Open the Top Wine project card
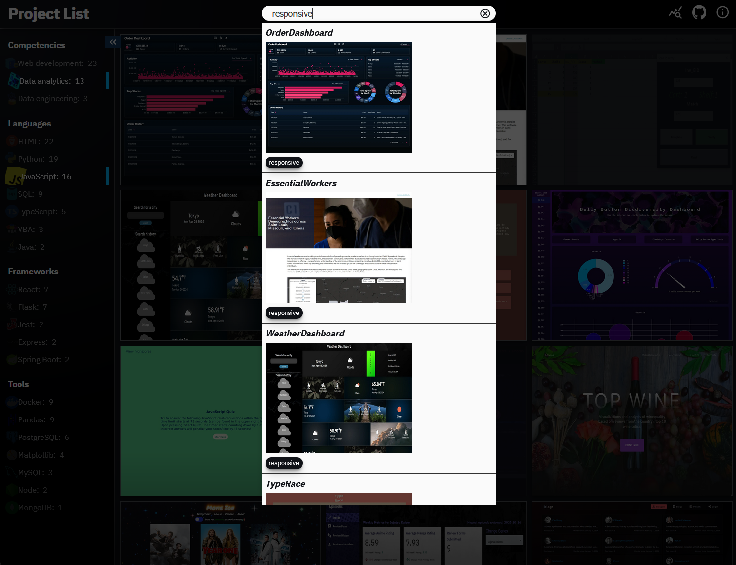The height and width of the screenshot is (565, 736). tap(632, 421)
